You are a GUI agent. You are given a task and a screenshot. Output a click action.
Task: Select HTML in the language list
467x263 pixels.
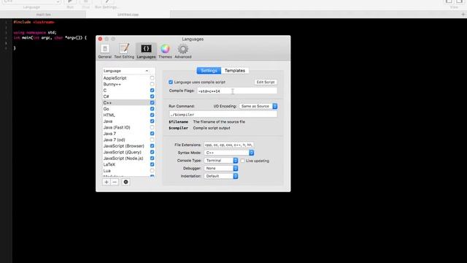coord(109,115)
